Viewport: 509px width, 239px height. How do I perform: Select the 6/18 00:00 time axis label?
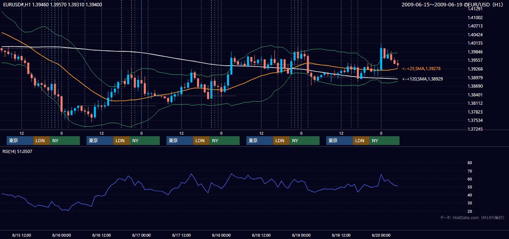click(x=221, y=235)
